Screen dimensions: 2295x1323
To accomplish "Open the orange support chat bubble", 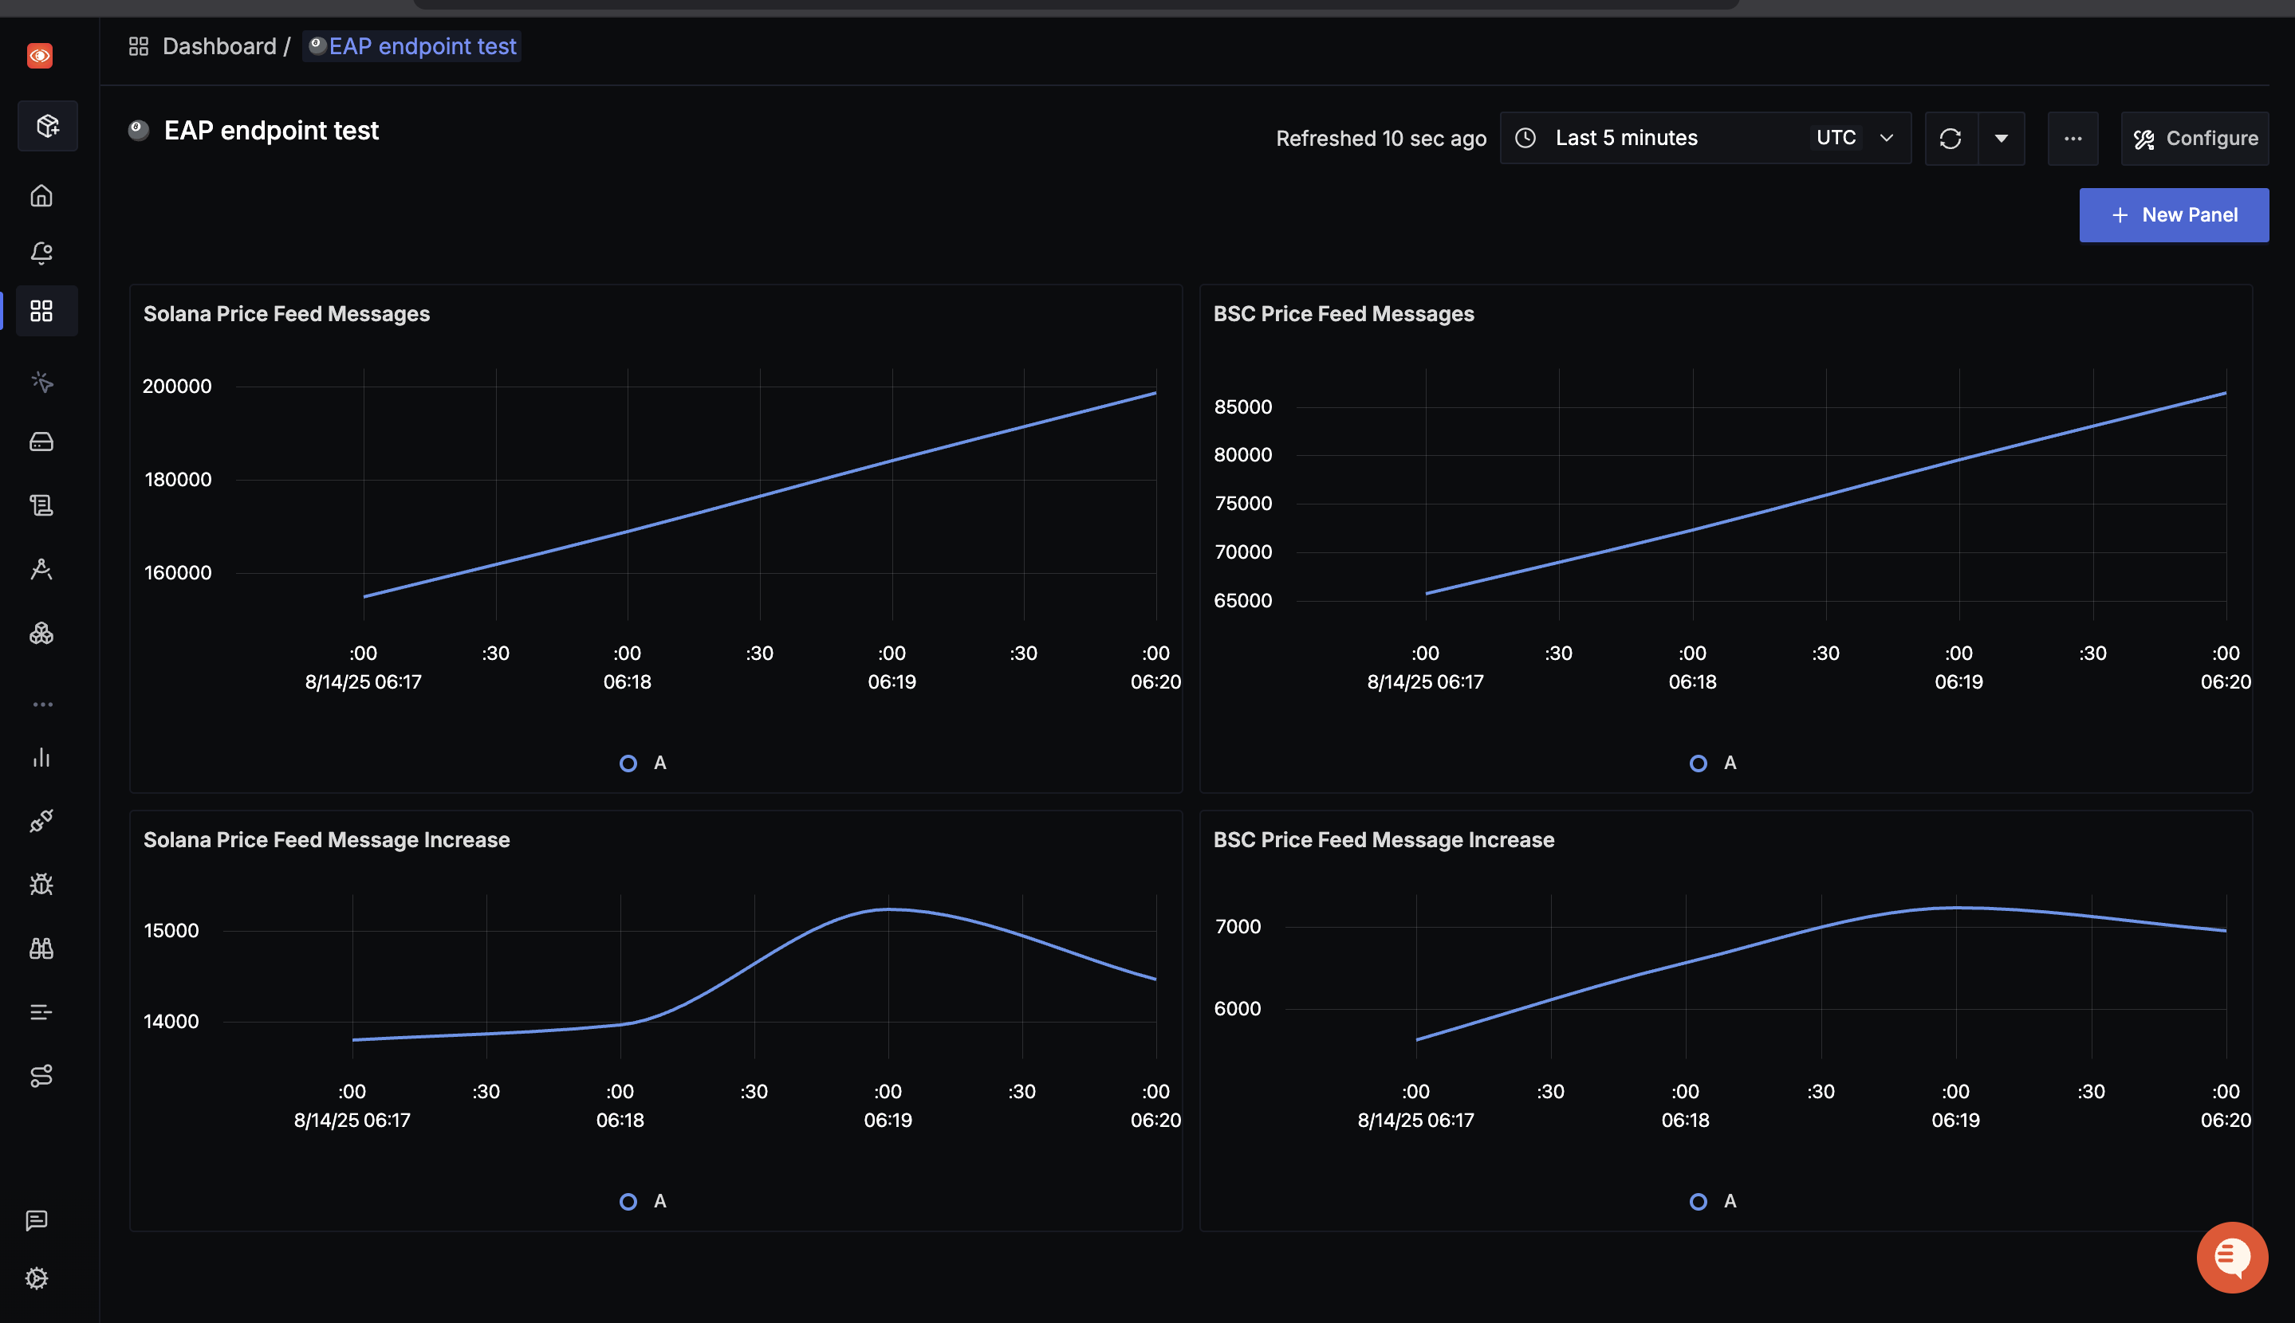I will click(x=2231, y=1257).
